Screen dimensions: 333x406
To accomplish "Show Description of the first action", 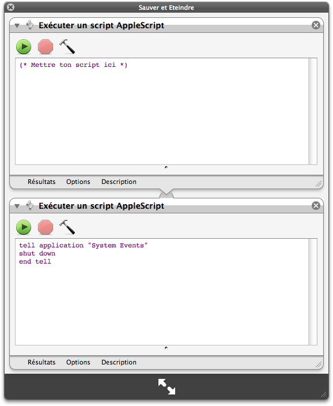I will tap(119, 182).
